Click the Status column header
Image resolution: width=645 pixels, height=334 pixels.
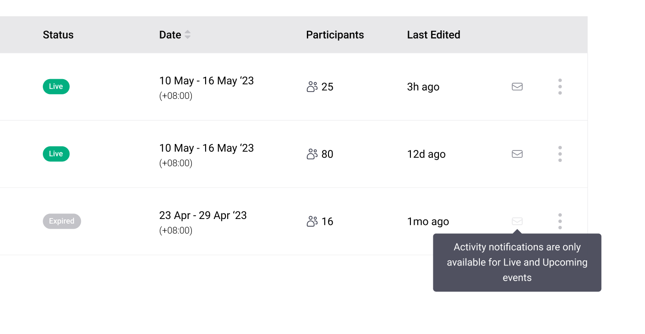coord(58,35)
